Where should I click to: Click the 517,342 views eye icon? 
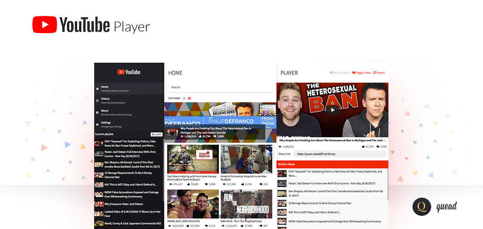click(224, 184)
